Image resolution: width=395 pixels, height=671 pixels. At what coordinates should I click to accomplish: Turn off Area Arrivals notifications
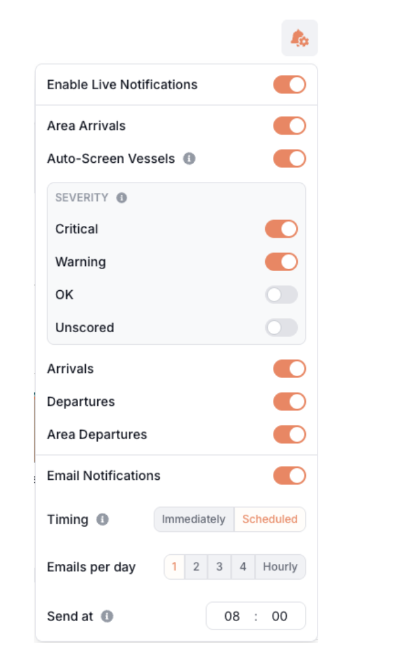click(289, 125)
